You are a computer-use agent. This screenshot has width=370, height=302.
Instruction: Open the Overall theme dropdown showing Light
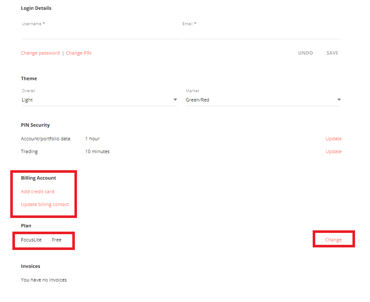click(99, 100)
